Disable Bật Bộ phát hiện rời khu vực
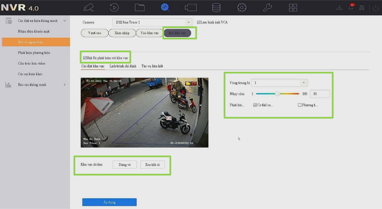382x209 pixels. (85, 58)
